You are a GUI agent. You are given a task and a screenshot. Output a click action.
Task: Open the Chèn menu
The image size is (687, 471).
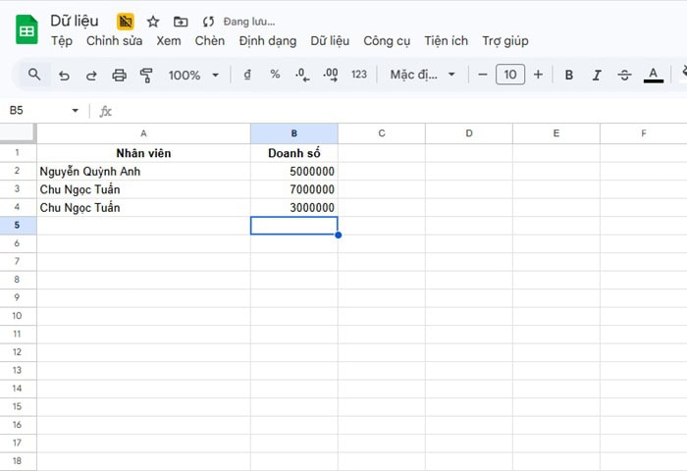(x=210, y=41)
